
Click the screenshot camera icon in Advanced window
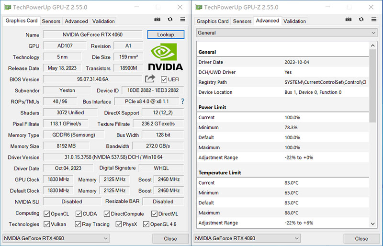click(349, 19)
